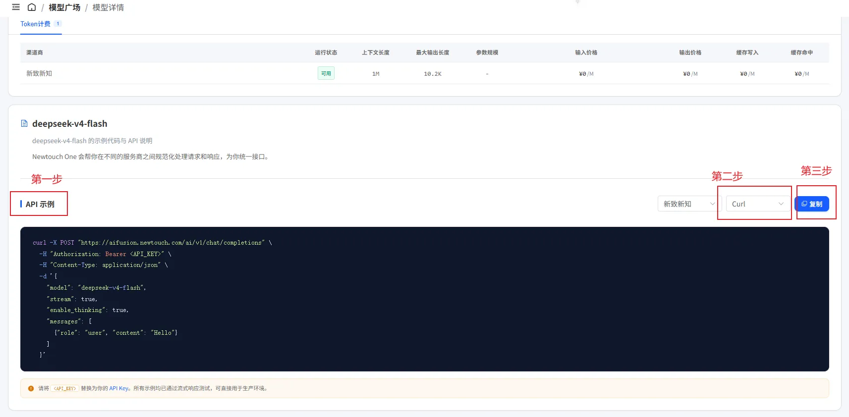Click the 输出价格 column header
This screenshot has width=849, height=417.
tap(690, 52)
